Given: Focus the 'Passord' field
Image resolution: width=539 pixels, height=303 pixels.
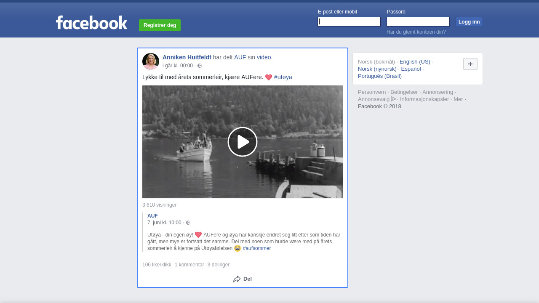Looking at the screenshot, I should pyautogui.click(x=418, y=22).
